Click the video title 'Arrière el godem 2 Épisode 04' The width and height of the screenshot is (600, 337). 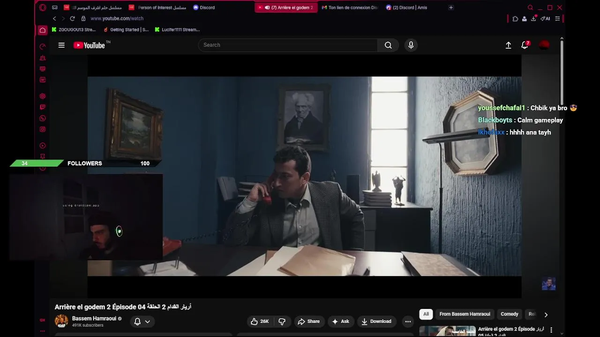(123, 307)
